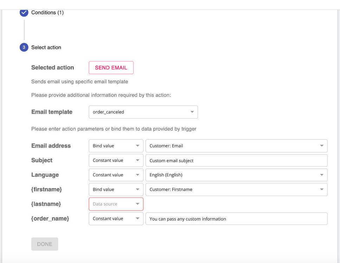340x263 pixels.
Task: Open Email address data source dropdown
Action: click(x=116, y=146)
